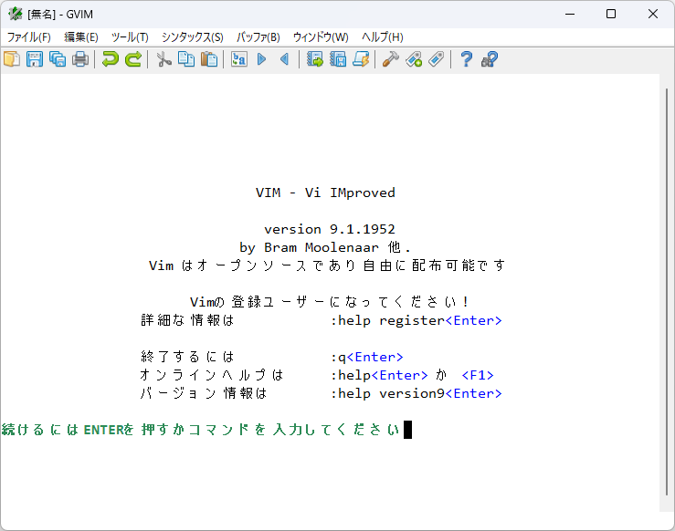Maximize the GVIM window
The image size is (675, 531).
[x=611, y=15]
